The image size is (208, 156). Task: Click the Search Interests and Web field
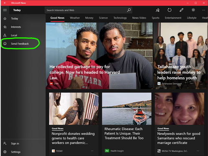click(x=88, y=10)
